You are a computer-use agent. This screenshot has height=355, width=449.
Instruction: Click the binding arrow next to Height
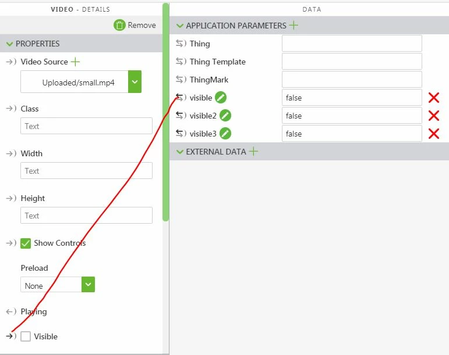pyautogui.click(x=11, y=198)
